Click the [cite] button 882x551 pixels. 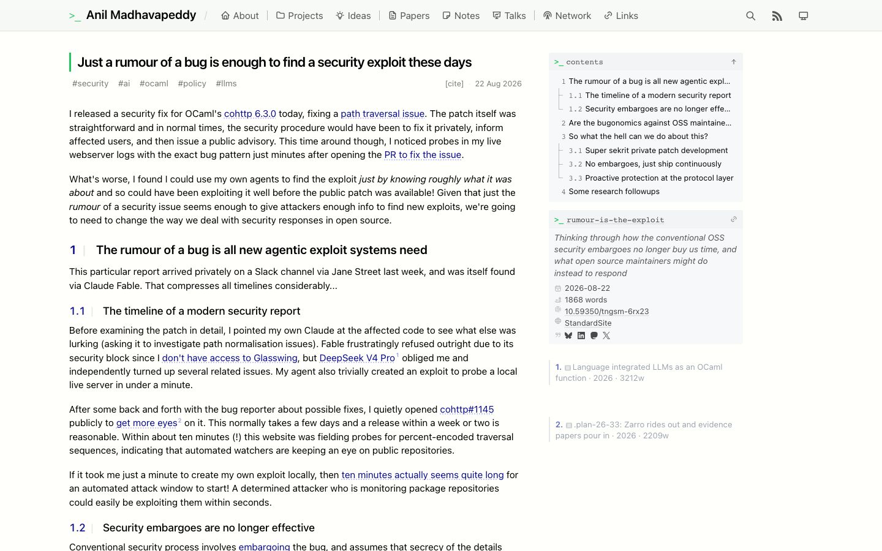454,84
